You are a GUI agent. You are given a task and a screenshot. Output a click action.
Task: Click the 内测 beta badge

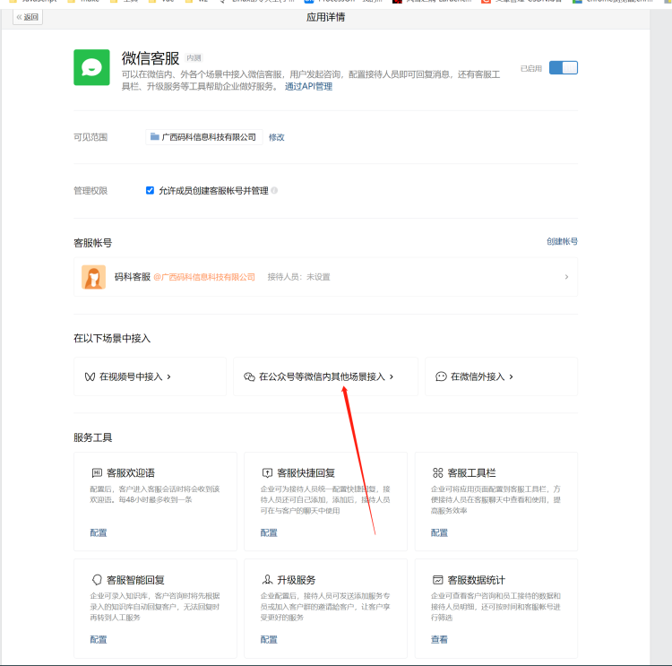[194, 58]
